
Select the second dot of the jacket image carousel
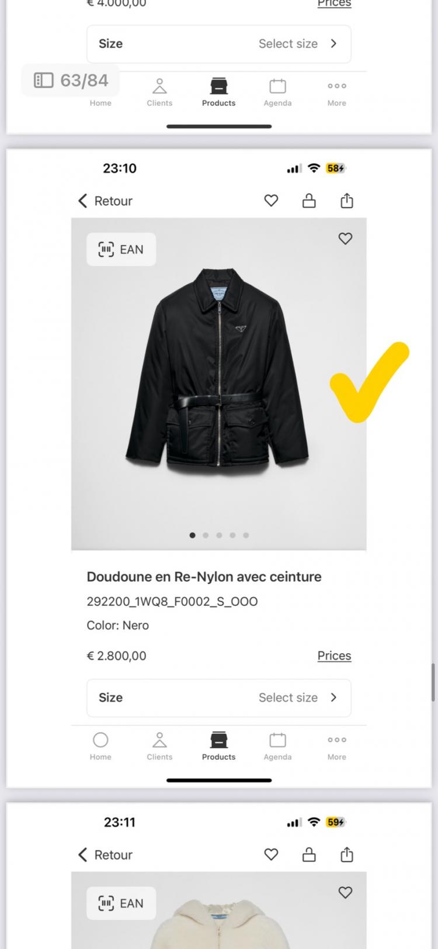tap(206, 535)
